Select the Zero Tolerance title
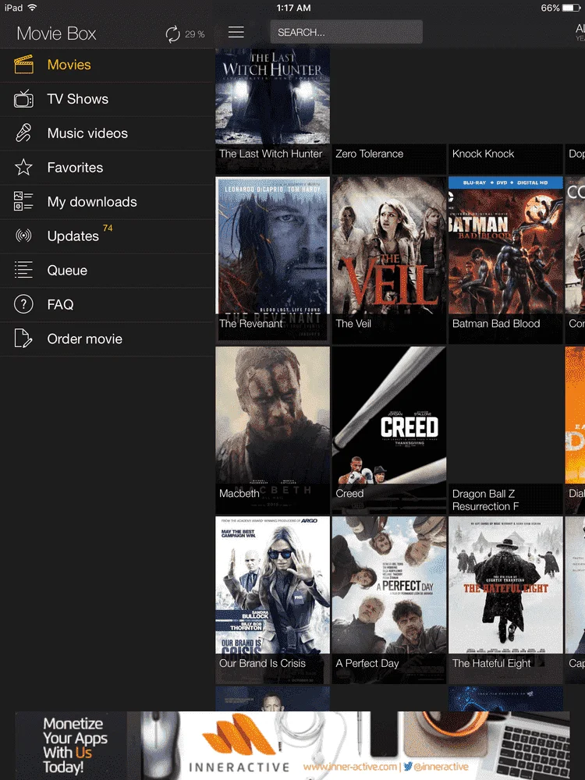Screen dimensions: 585x780 click(370, 154)
